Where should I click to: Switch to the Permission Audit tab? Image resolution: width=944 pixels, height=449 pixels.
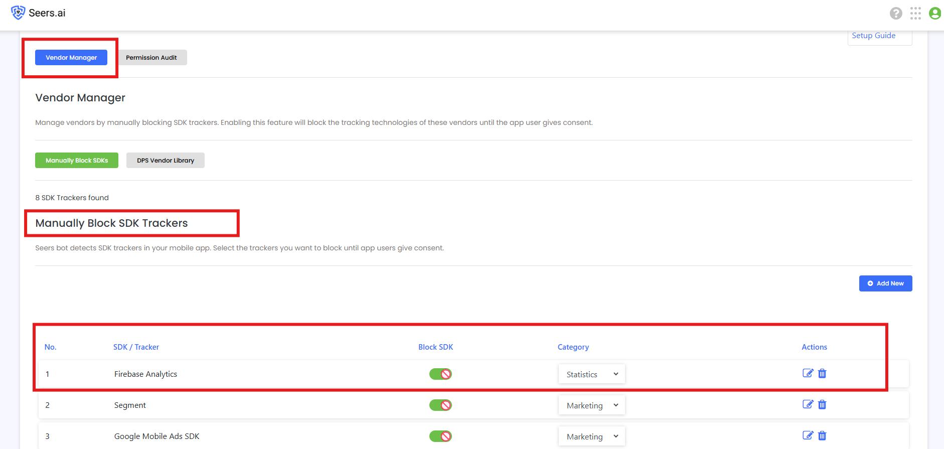point(151,58)
